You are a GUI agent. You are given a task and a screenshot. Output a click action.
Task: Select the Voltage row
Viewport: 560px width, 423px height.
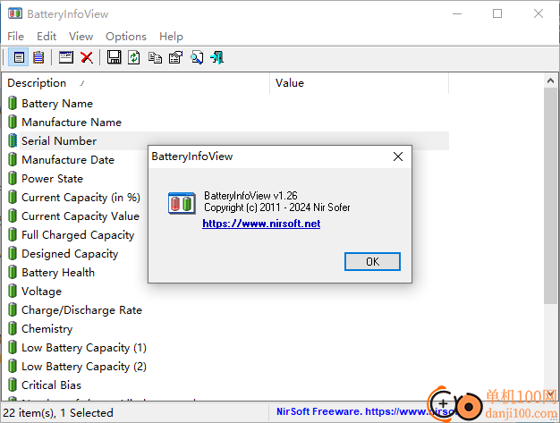pyautogui.click(x=225, y=292)
